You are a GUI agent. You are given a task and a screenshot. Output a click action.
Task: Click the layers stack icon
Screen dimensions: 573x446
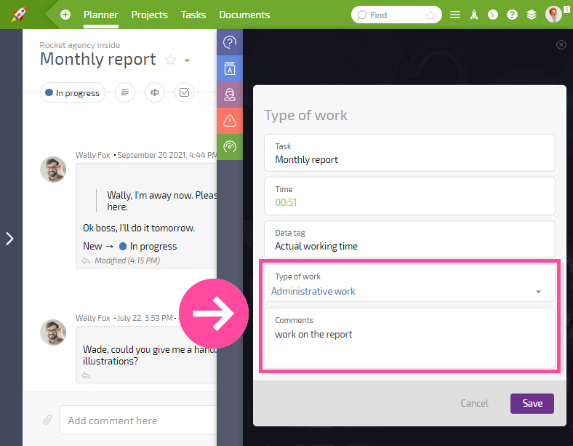point(532,15)
